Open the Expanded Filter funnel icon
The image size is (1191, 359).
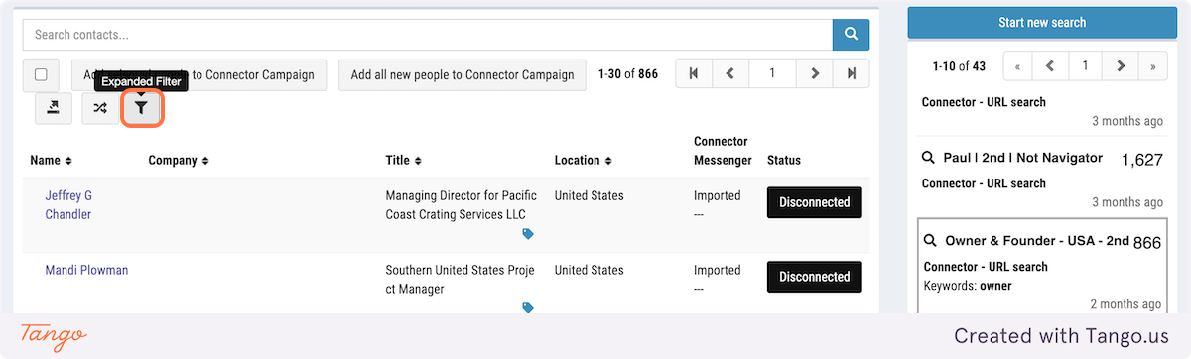pos(142,108)
